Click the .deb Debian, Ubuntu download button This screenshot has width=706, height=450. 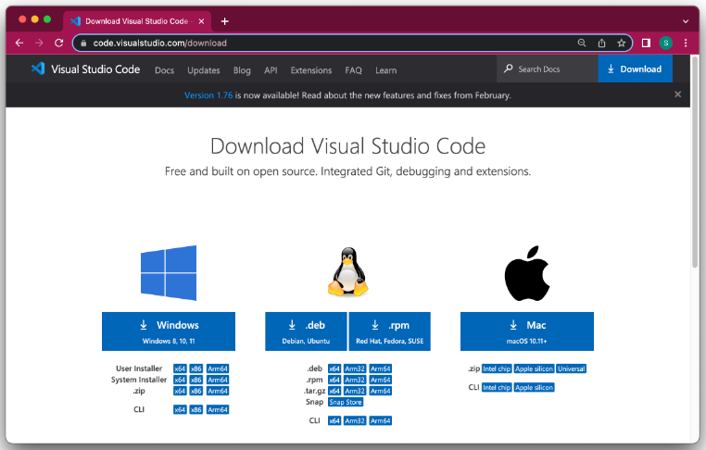coord(306,331)
